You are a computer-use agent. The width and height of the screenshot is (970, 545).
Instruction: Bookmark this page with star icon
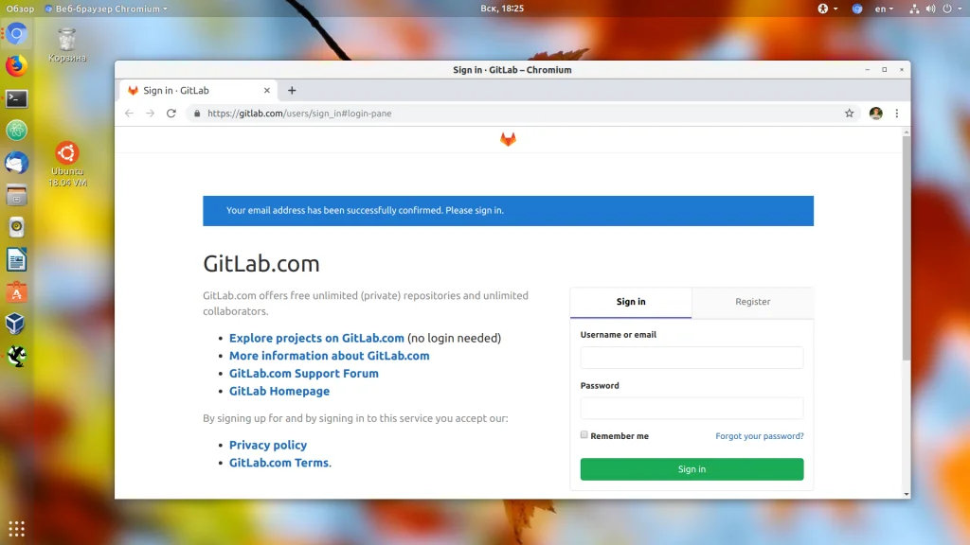[850, 114]
